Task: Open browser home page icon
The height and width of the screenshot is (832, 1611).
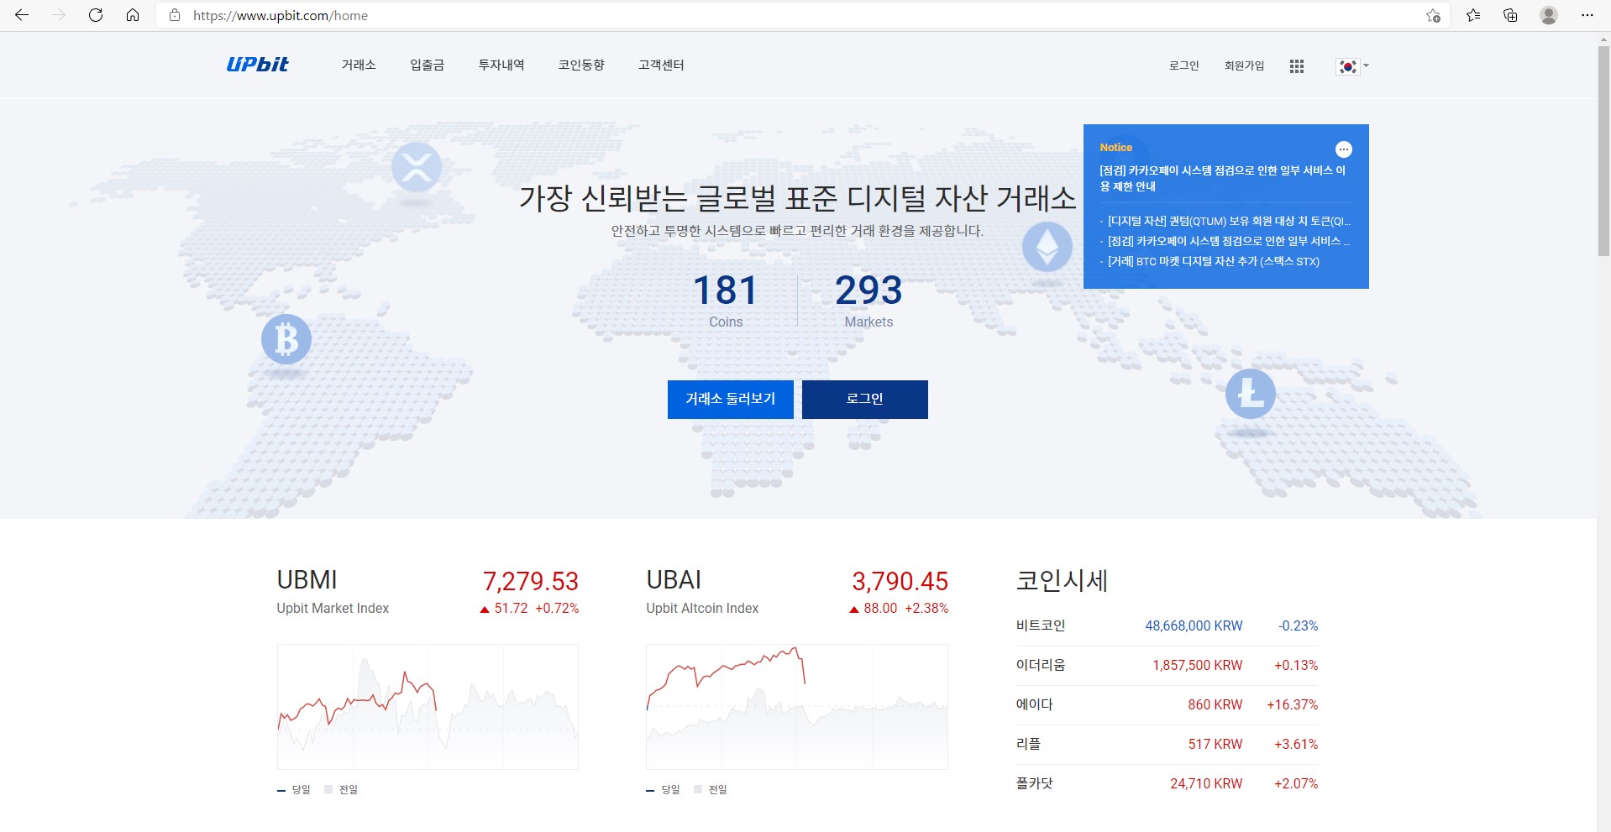Action: pos(133,15)
